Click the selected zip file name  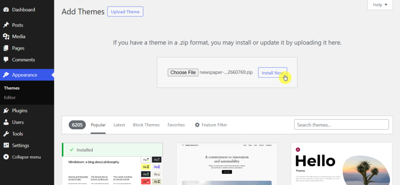click(226, 72)
